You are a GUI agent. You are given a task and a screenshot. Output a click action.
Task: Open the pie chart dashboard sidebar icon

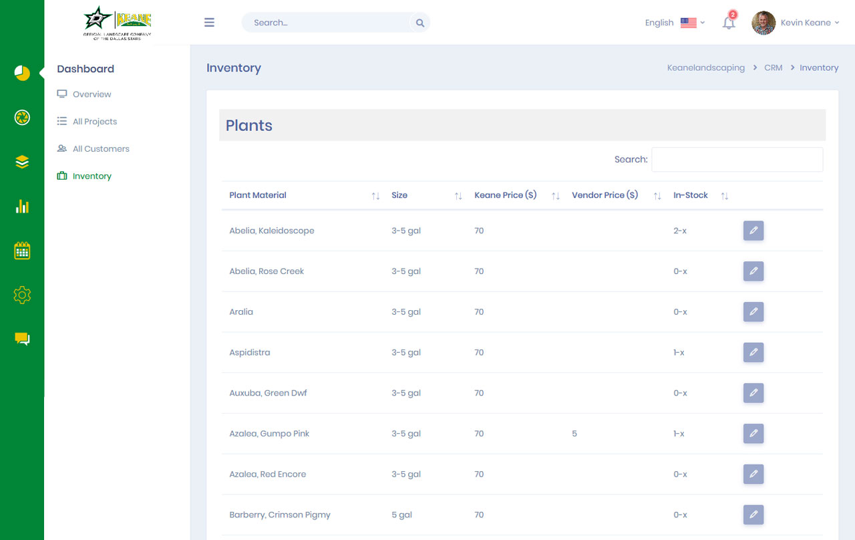22,73
